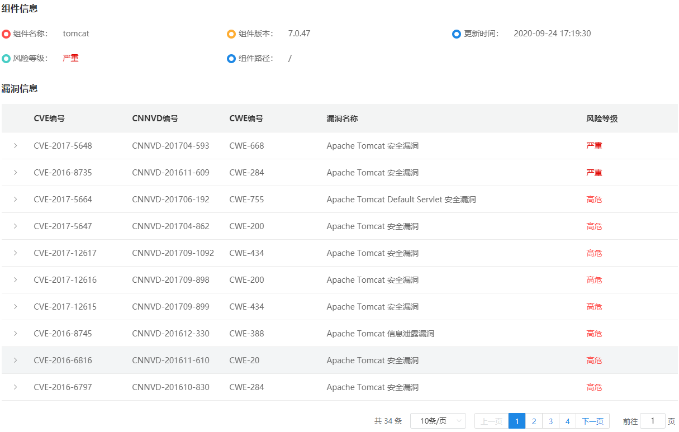Select current page 1 button
This screenshot has height=432, width=679.
coord(517,421)
